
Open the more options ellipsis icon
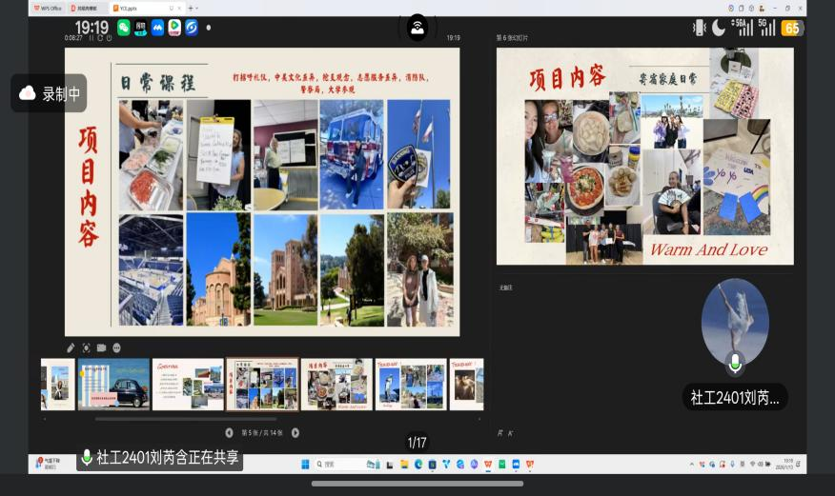click(x=116, y=348)
